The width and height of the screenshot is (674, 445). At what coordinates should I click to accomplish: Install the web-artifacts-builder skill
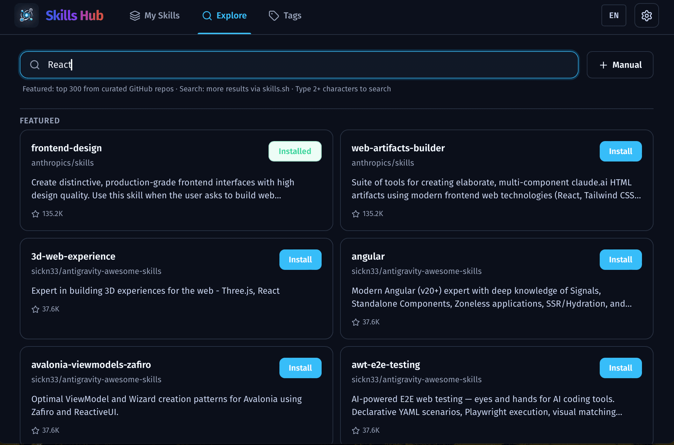coord(621,151)
